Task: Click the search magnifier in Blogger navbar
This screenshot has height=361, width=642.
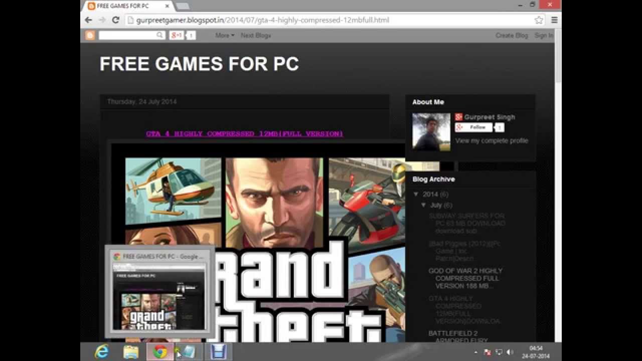Action: [160, 35]
